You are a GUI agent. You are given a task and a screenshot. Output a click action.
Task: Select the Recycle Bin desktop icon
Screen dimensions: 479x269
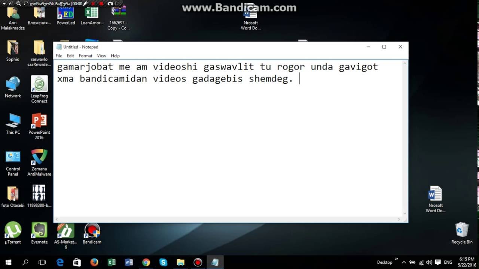(x=462, y=234)
